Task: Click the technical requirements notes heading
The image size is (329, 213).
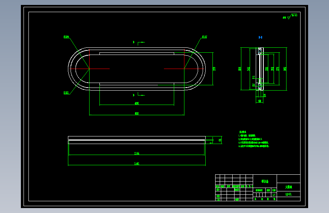Action: pos(243,132)
